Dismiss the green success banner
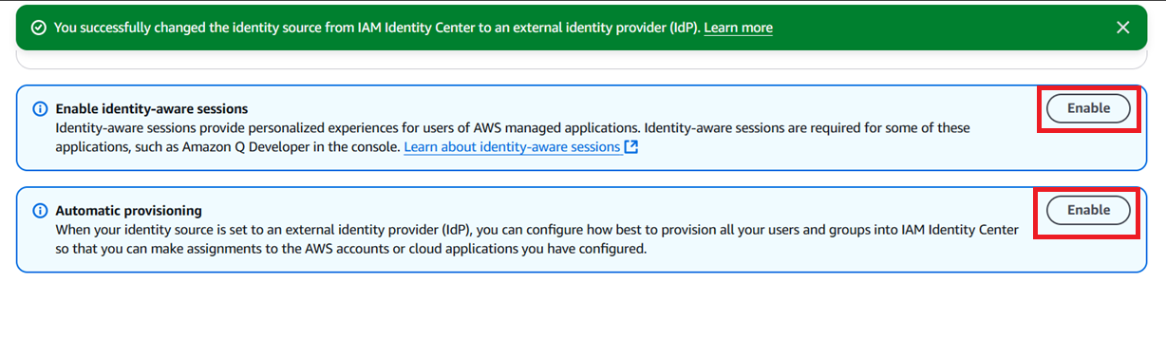Image resolution: width=1166 pixels, height=359 pixels. tap(1122, 28)
